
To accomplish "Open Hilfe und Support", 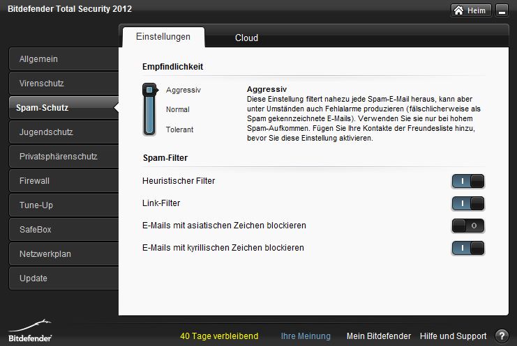I will click(453, 336).
